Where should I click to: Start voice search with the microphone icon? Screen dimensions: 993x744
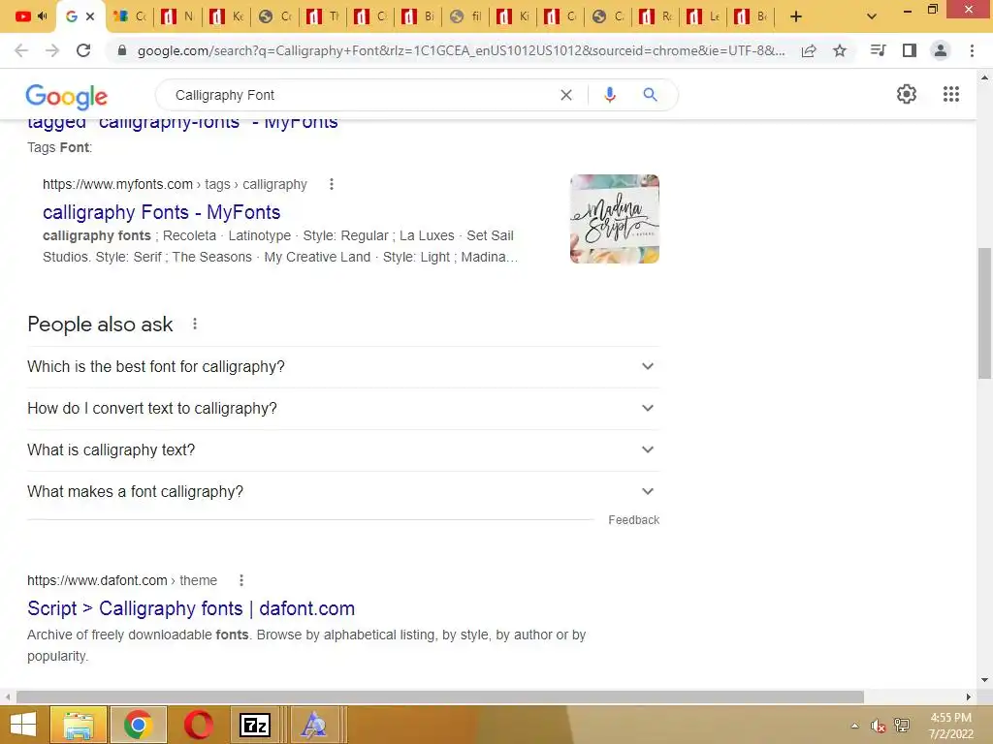610,95
